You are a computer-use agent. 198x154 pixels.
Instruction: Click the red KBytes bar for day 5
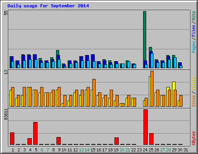(35, 134)
